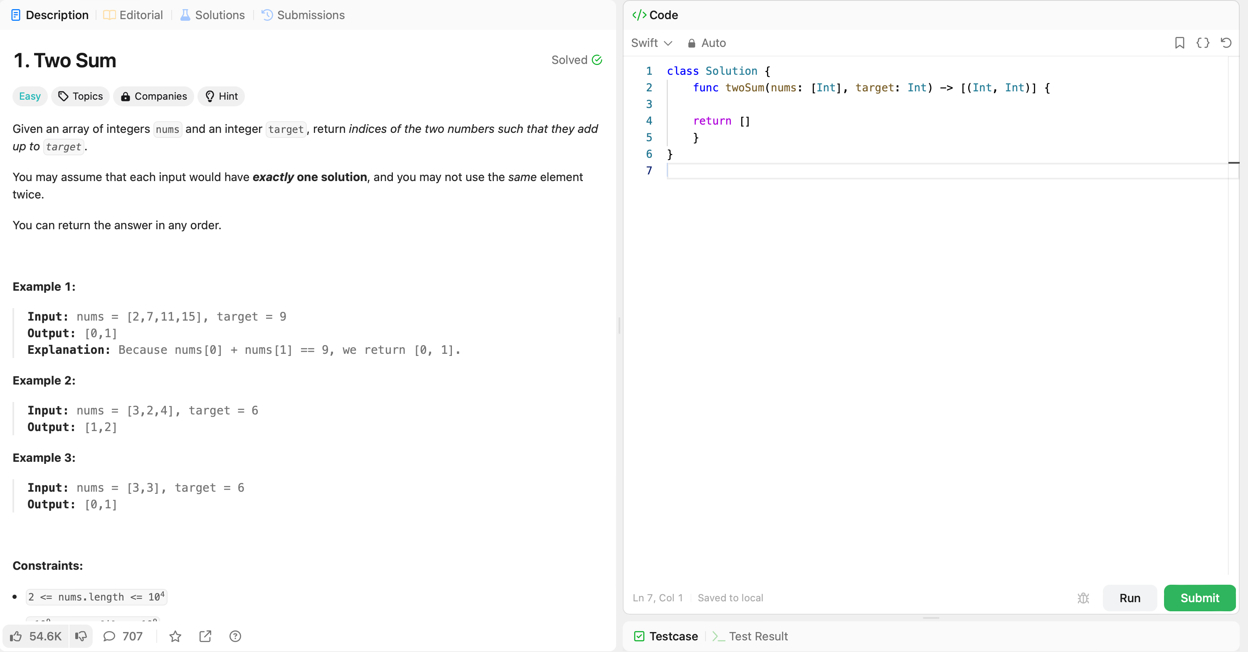This screenshot has height=652, width=1248.
Task: Click the Solved status checkmark
Action: 597,60
